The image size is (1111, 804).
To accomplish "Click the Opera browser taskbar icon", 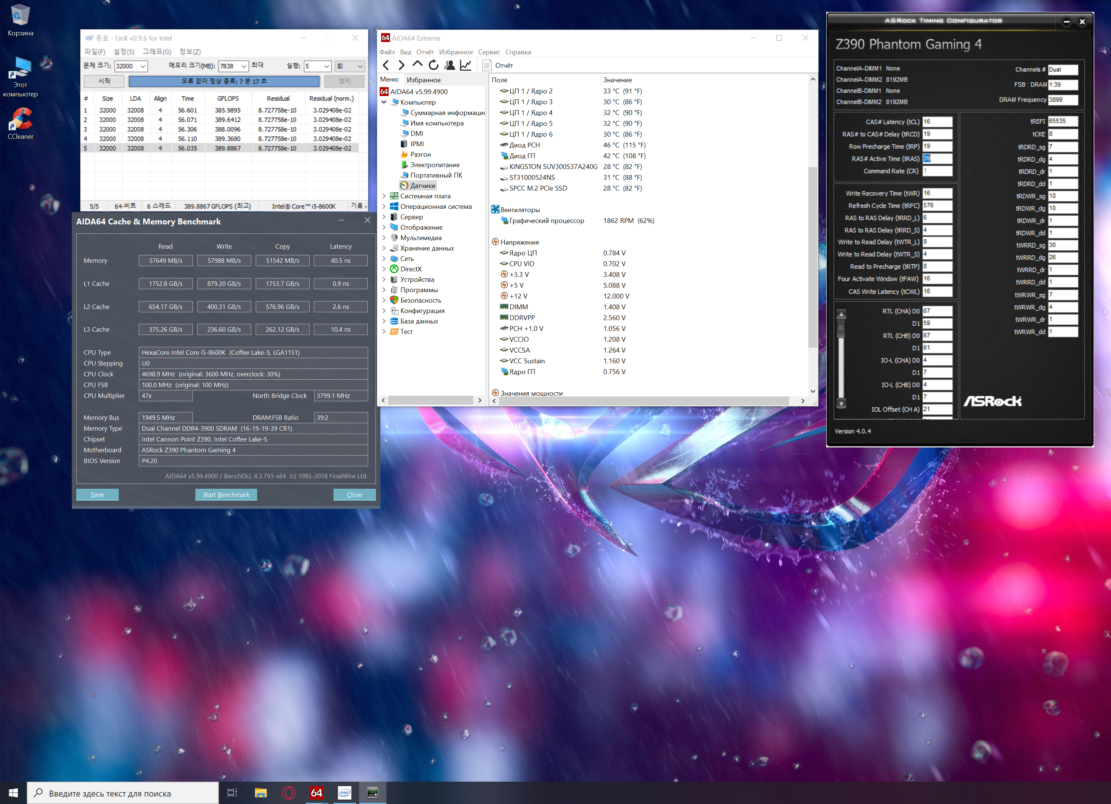I will click(x=289, y=792).
